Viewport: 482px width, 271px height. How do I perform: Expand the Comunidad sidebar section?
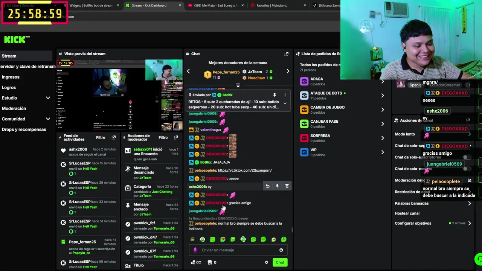point(48,119)
